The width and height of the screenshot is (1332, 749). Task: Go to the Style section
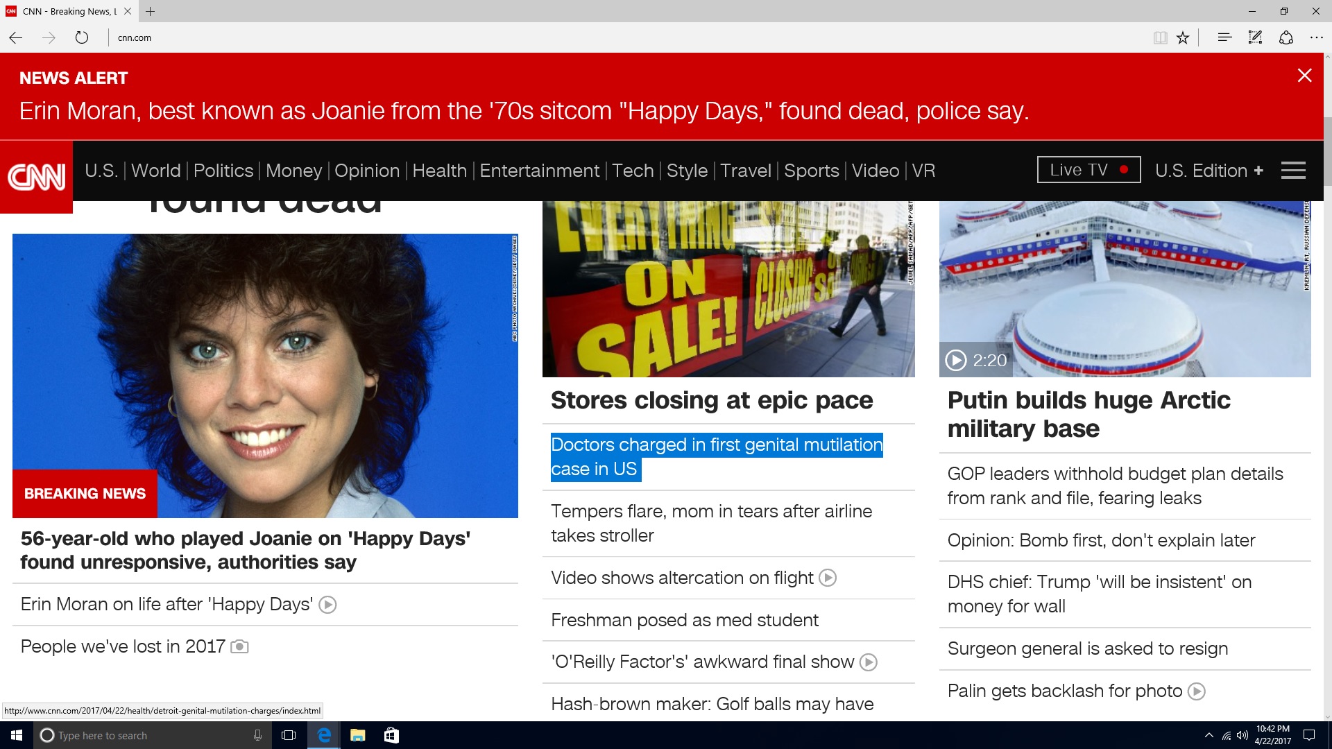pos(687,171)
